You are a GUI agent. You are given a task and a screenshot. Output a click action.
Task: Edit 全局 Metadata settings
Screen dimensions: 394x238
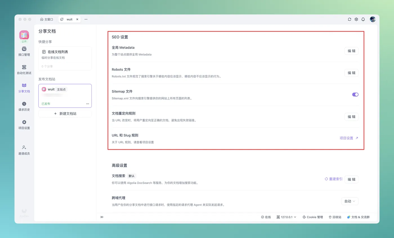click(x=352, y=51)
